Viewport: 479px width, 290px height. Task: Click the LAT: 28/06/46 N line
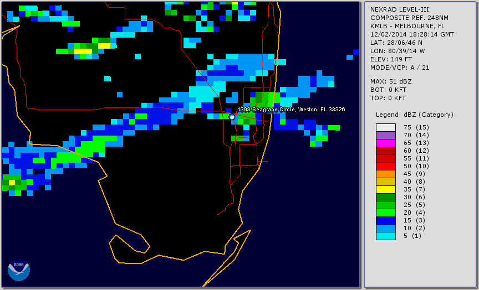tap(396, 43)
